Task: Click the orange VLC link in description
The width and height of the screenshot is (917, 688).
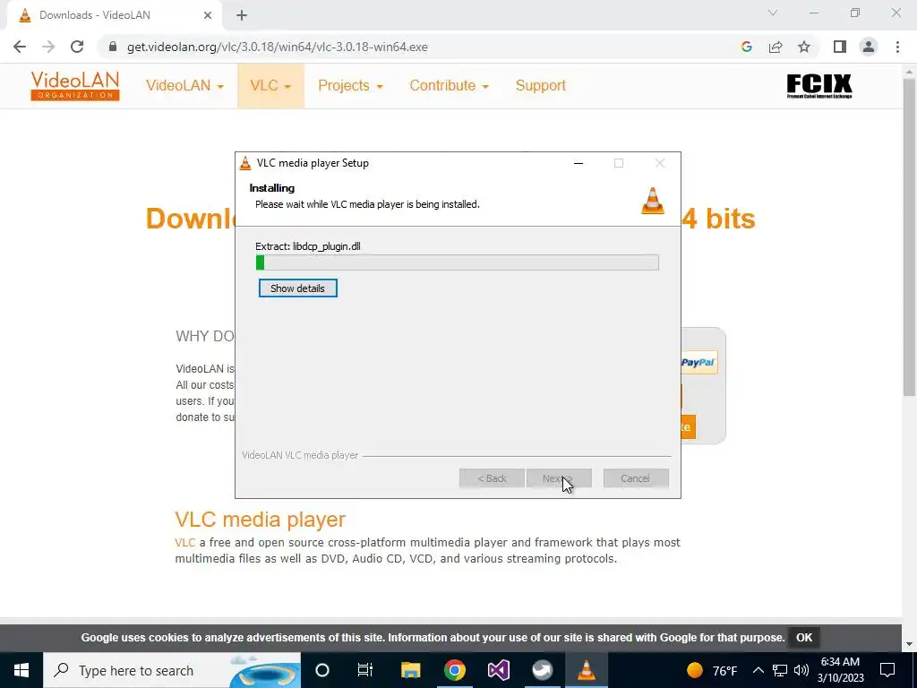Action: 184,543
